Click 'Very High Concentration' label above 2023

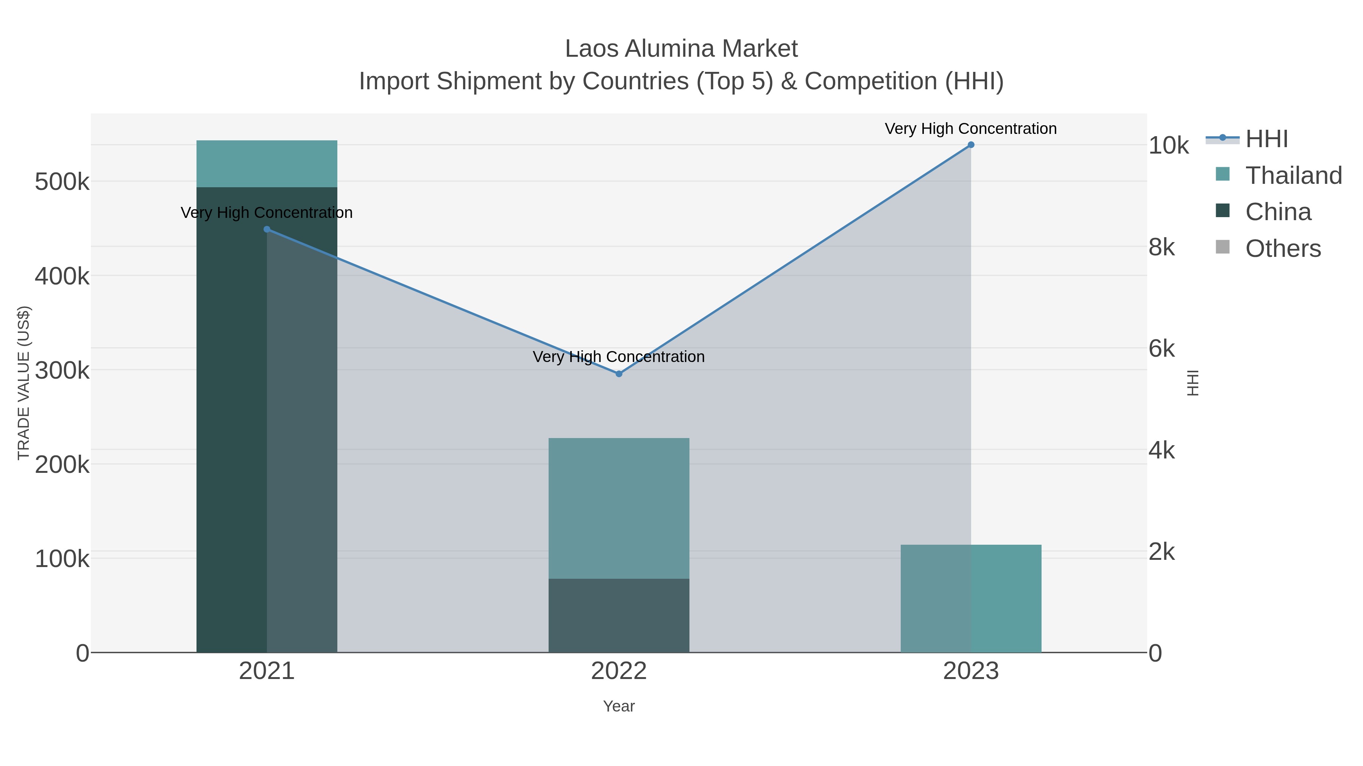pyautogui.click(x=971, y=129)
